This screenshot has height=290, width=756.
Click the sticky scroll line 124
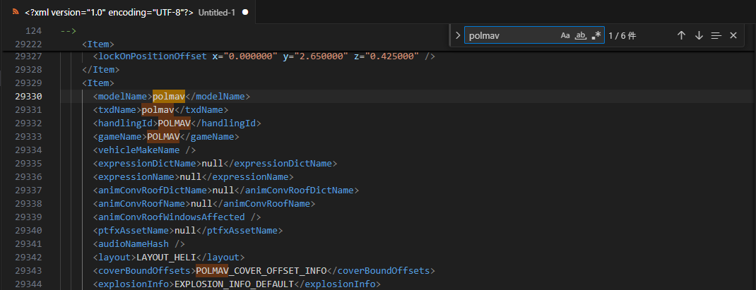(68, 31)
